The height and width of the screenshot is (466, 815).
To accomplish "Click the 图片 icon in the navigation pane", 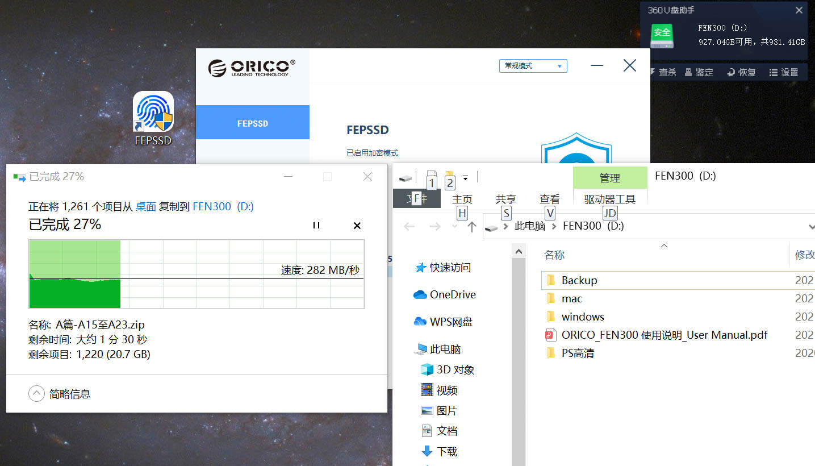I will coord(427,410).
